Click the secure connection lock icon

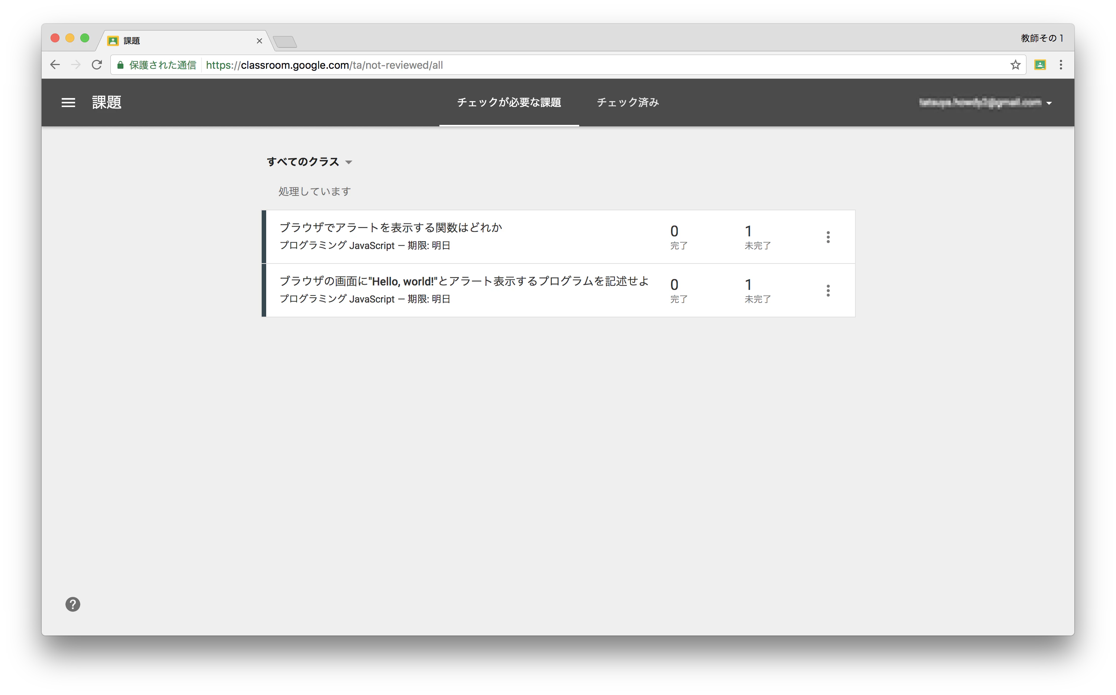click(x=120, y=65)
